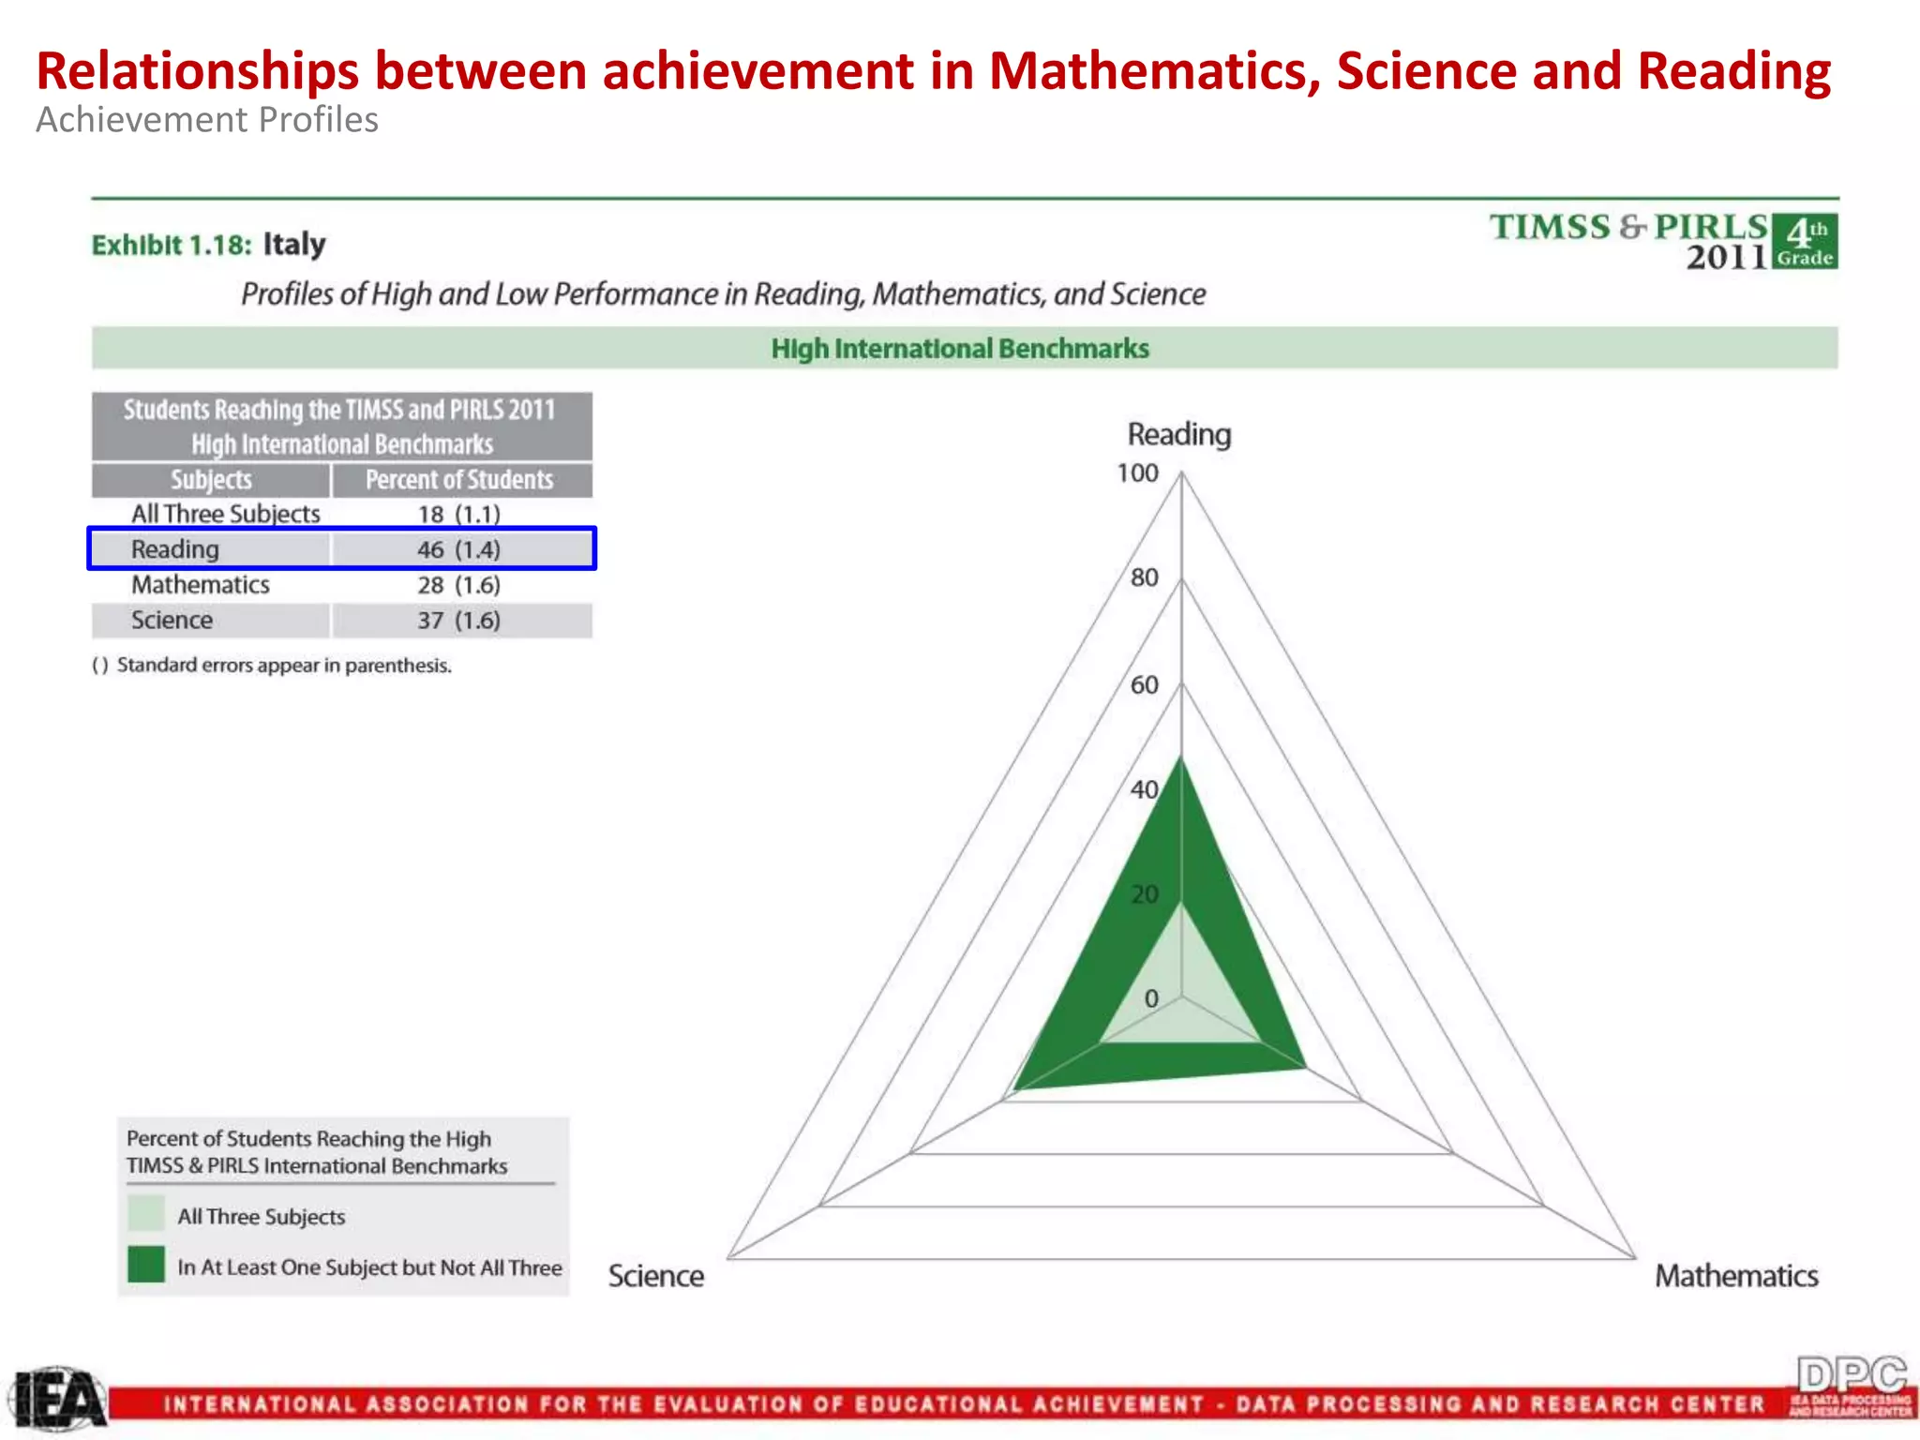
Task: Click the All Three Subjects legend label
Action: point(262,1217)
